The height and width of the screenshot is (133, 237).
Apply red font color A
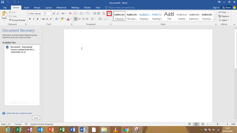coord(68,19)
